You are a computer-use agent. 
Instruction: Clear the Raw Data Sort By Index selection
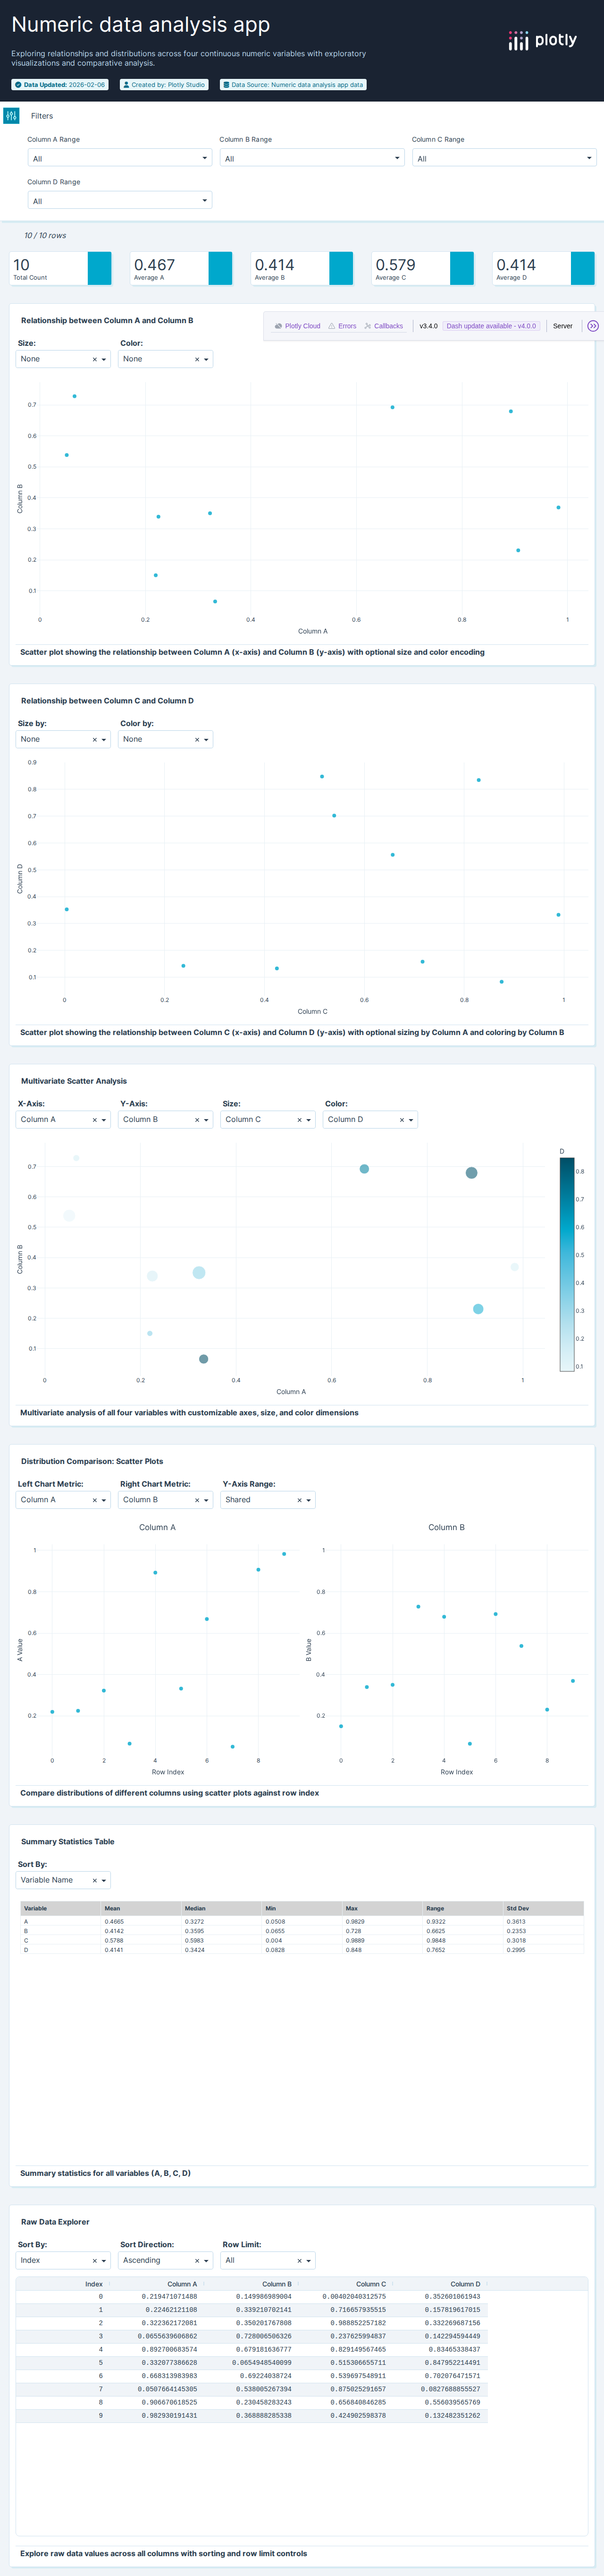pos(95,2260)
